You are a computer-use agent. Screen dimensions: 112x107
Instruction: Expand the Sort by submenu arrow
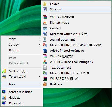pyautogui.click(x=39, y=45)
